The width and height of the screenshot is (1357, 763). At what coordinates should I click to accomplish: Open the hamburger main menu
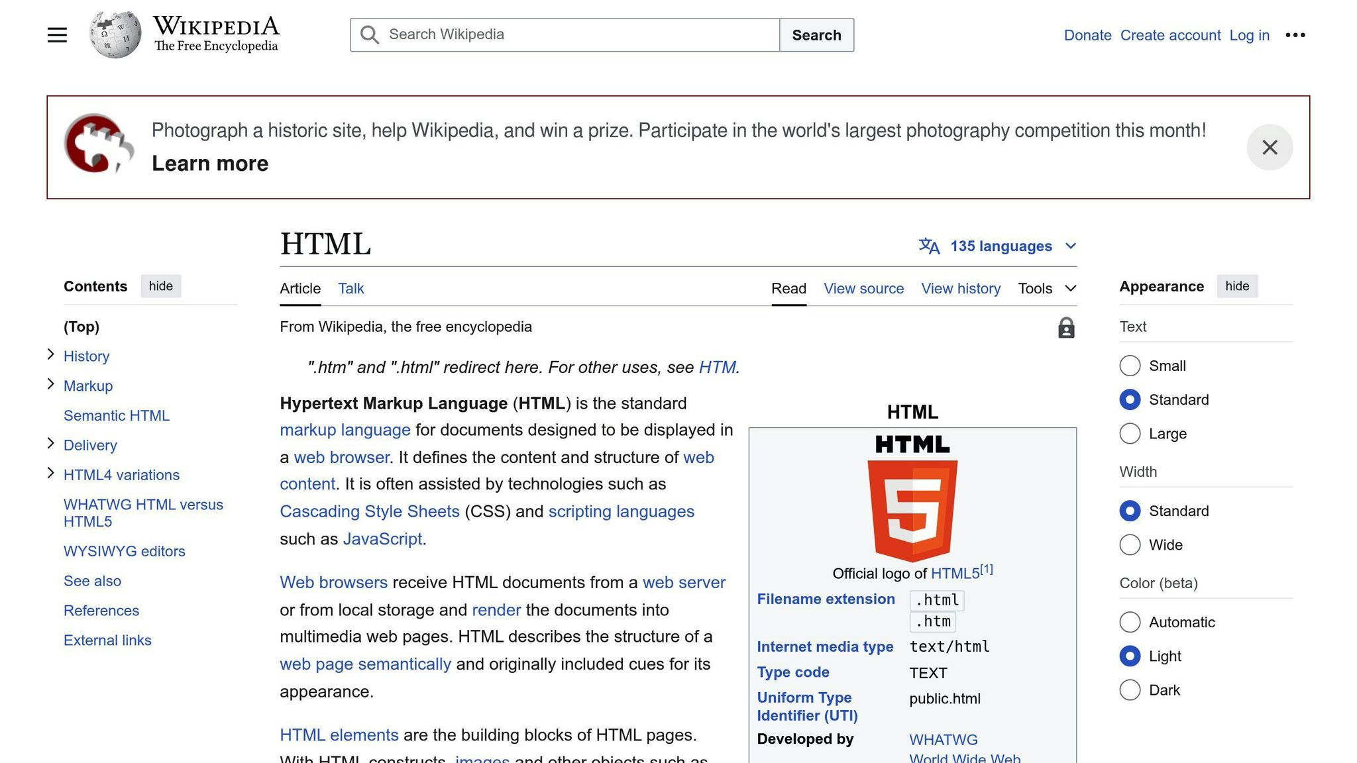[x=57, y=34]
